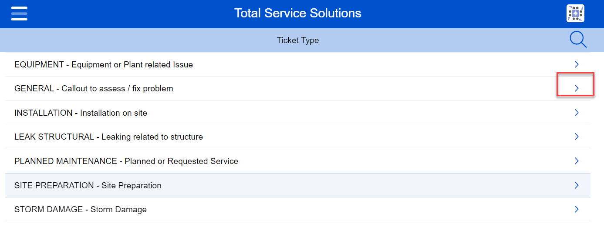
Task: Choose INSTALLATION on site ticket type
Action: [81, 113]
